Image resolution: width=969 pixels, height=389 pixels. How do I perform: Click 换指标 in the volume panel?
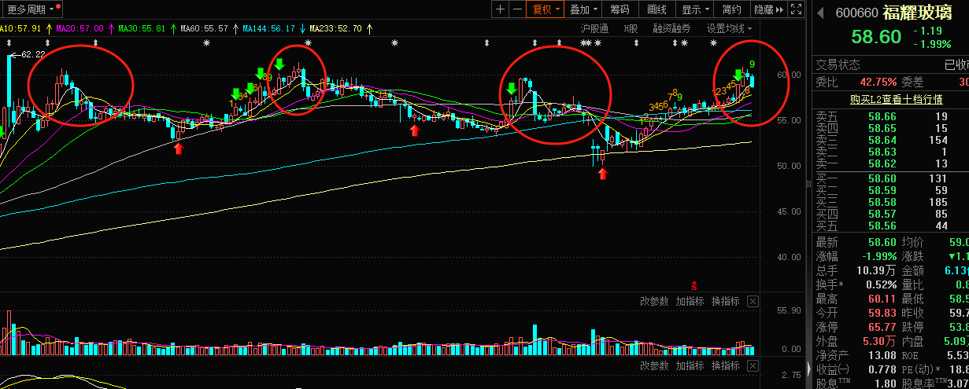point(725,301)
